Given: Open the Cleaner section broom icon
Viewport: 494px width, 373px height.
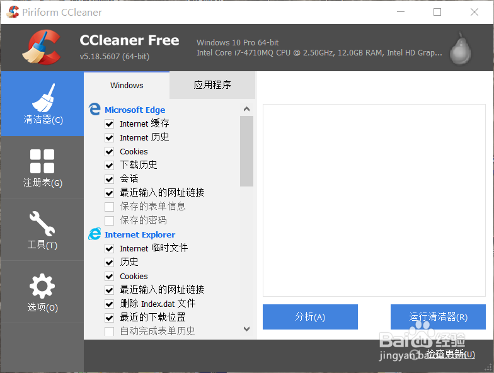Looking at the screenshot, I should pos(43,98).
